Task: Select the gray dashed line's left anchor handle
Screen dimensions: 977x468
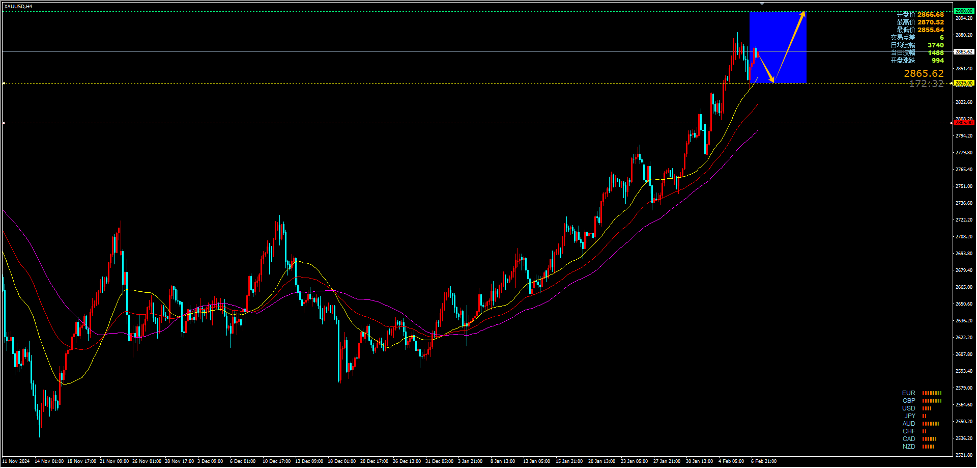Action: pos(4,123)
